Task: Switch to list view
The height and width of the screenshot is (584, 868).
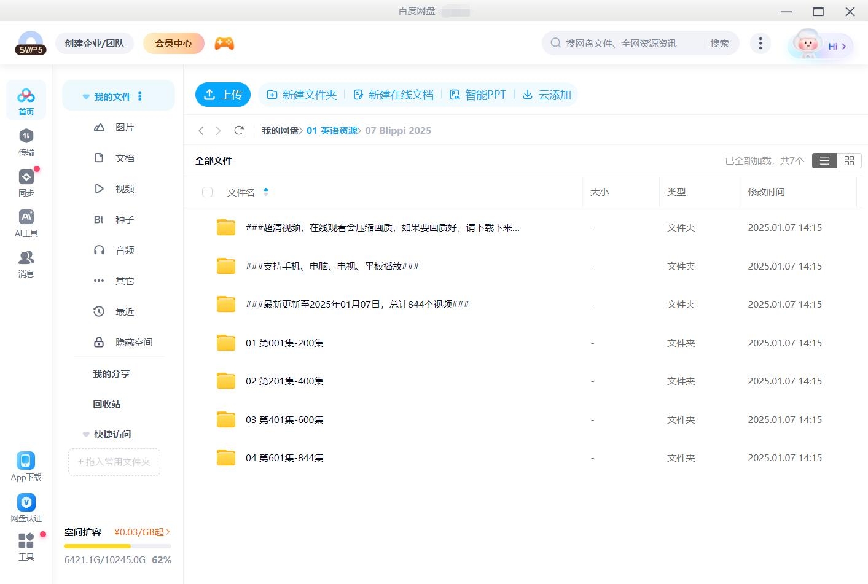Action: tap(824, 160)
